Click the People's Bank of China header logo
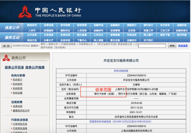191x133 pixels. pos(50,12)
